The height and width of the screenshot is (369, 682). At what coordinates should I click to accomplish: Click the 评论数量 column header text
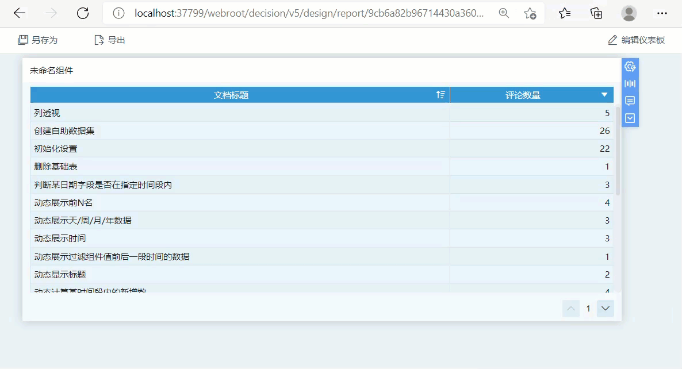(x=523, y=95)
